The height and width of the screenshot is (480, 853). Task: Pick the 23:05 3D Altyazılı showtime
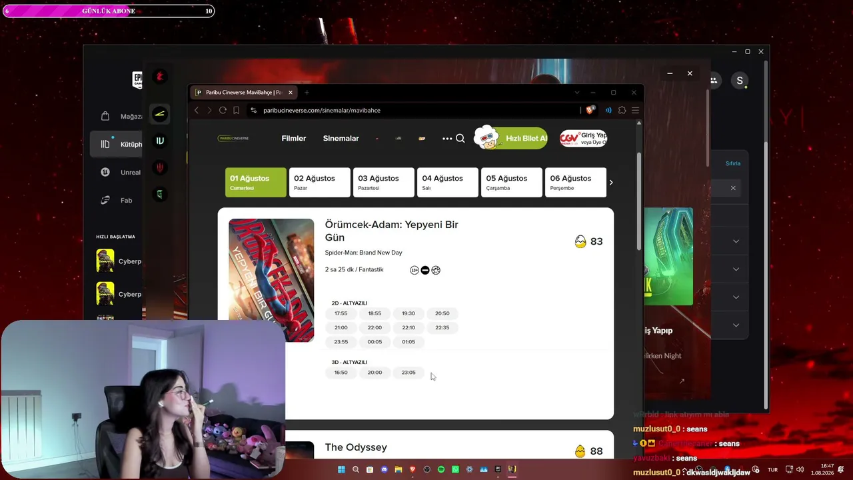pyautogui.click(x=409, y=373)
